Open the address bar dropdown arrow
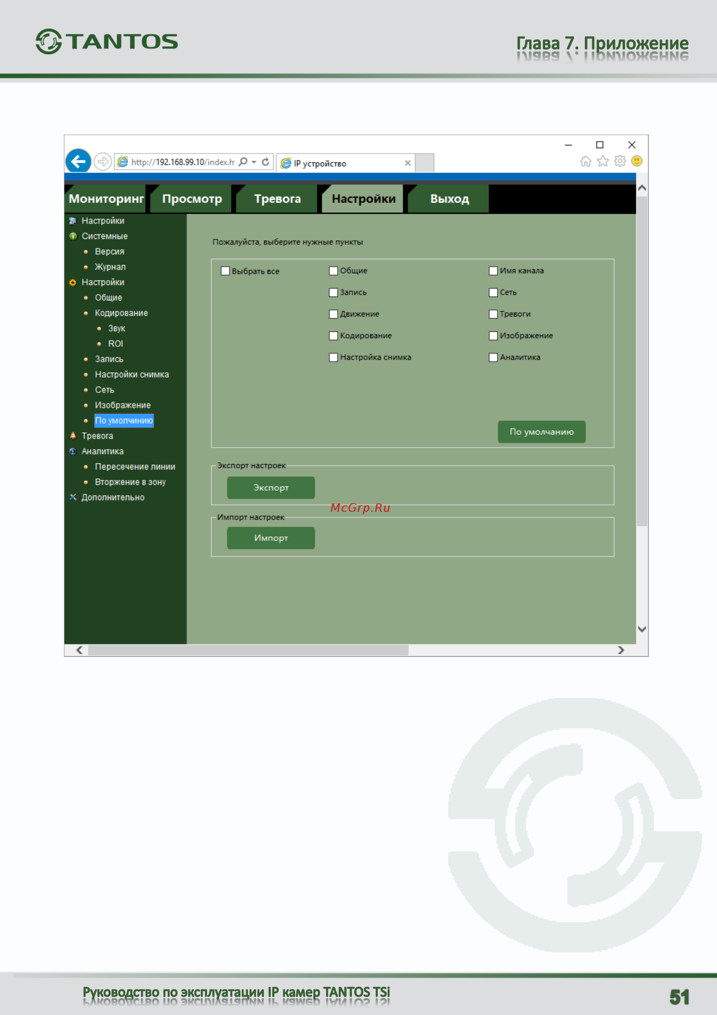The height and width of the screenshot is (1015, 717). [x=254, y=162]
